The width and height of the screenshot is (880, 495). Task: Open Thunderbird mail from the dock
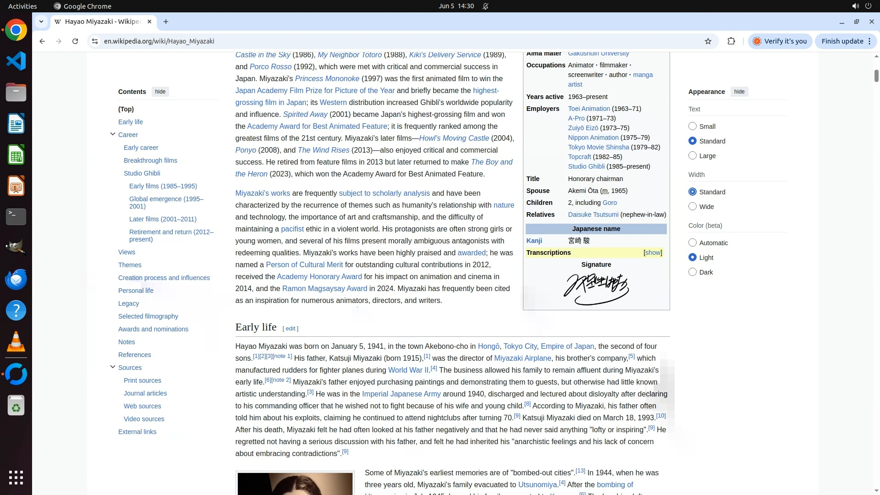tap(16, 279)
